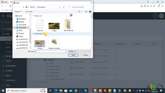
Task: Click the Open button in dialog
Action: [73, 55]
